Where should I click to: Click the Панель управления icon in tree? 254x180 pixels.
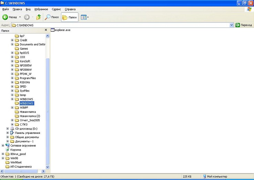click(12, 133)
